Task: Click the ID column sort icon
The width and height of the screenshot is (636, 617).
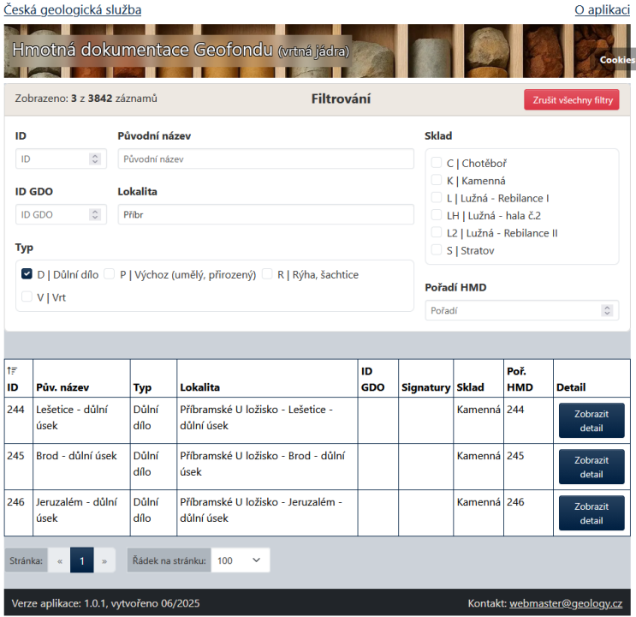Action: point(11,370)
